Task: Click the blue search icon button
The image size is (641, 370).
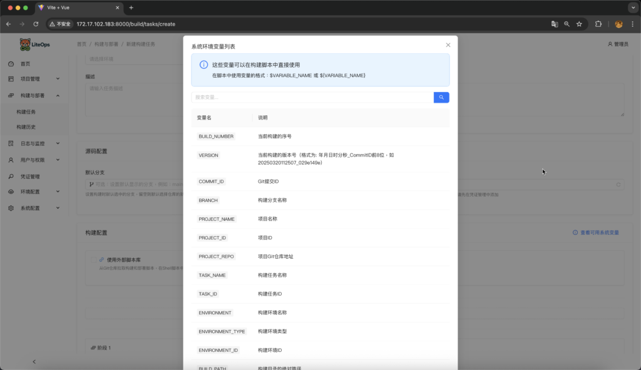Action: (441, 98)
